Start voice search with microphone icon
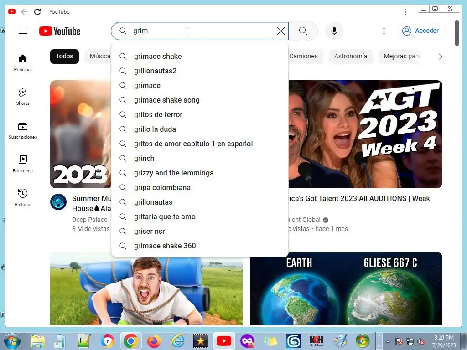 (x=334, y=31)
